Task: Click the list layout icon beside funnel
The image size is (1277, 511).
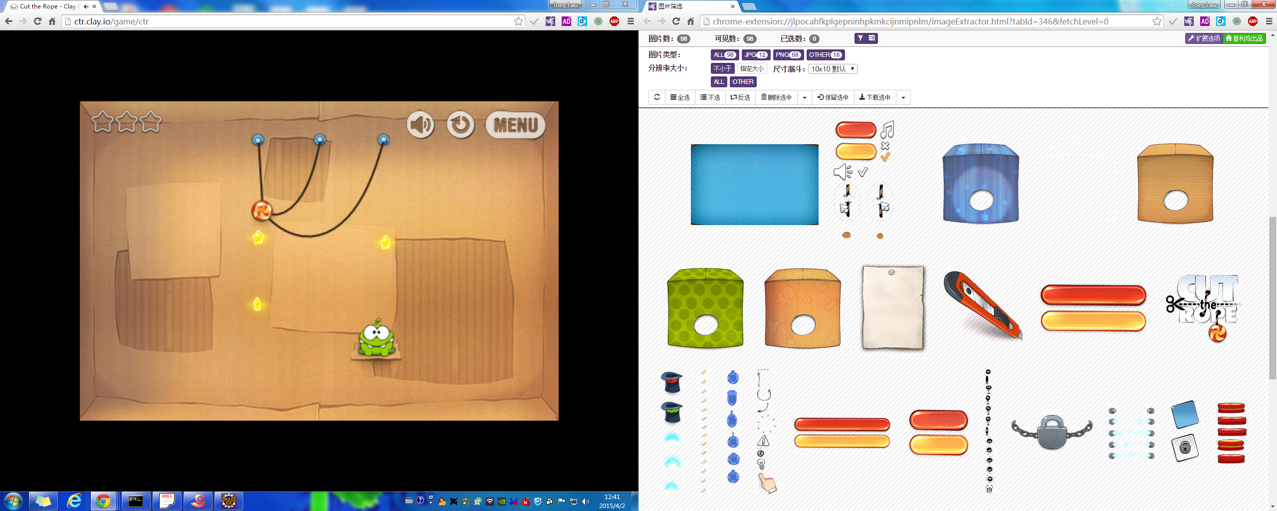Action: [x=872, y=38]
